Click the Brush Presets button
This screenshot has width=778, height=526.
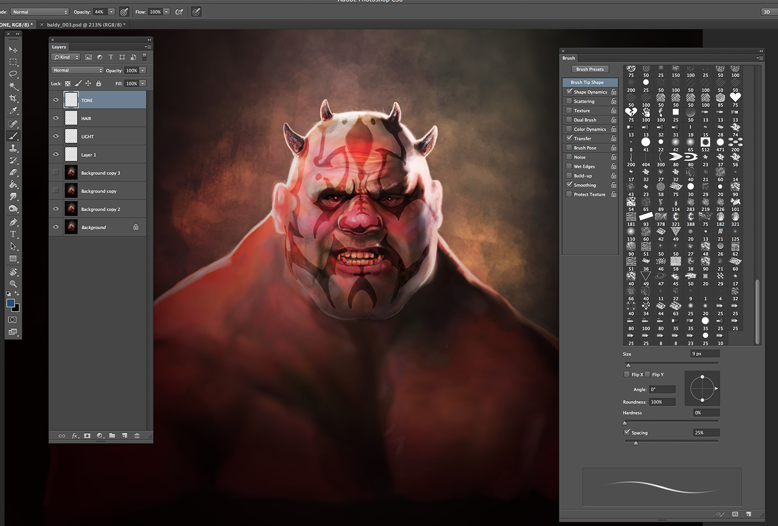click(x=590, y=69)
